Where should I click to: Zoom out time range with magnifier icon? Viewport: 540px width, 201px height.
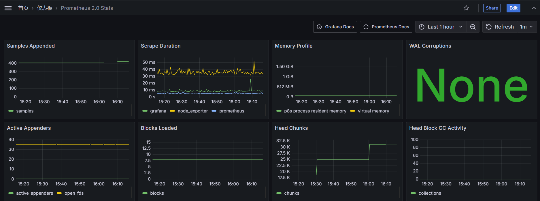click(473, 27)
